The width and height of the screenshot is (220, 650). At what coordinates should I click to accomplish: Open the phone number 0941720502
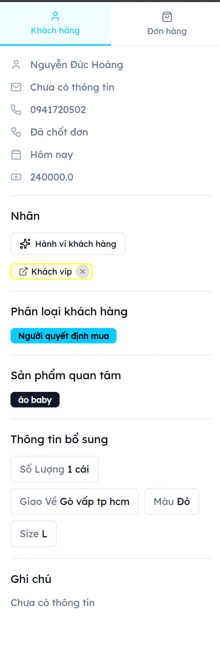[58, 110]
